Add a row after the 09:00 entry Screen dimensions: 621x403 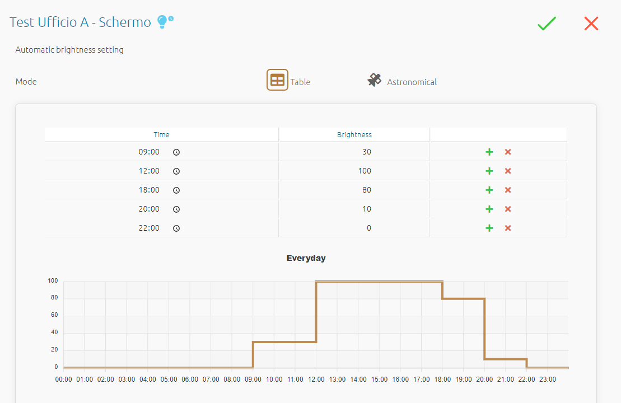[489, 152]
